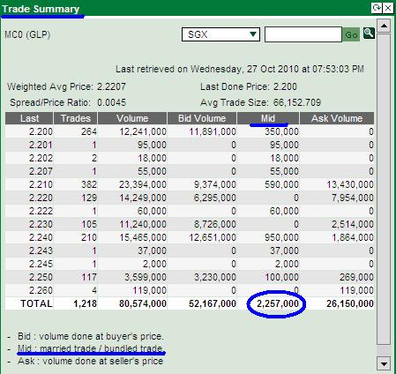Image resolution: width=396 pixels, height=374 pixels.
Task: Click the refresh icon in title bar
Action: click(377, 8)
